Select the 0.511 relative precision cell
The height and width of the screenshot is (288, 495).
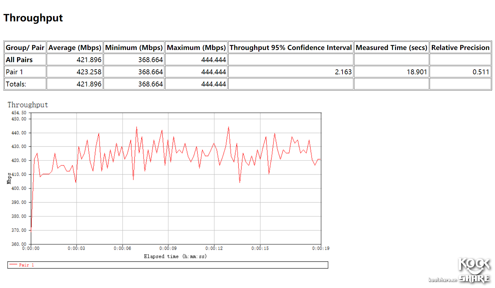(x=481, y=72)
